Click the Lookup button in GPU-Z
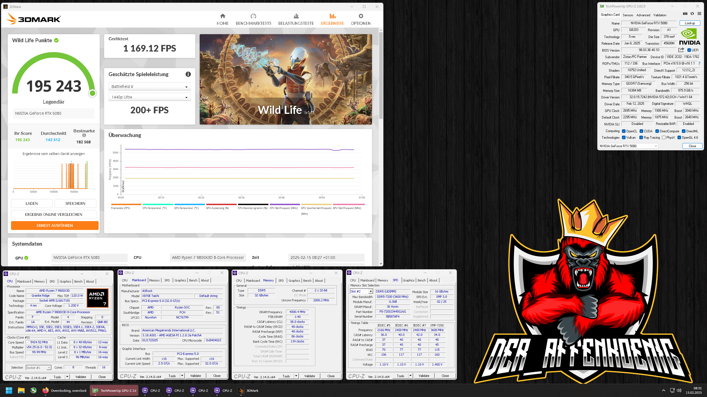Screen dimensions: 707x397 pos(690,23)
